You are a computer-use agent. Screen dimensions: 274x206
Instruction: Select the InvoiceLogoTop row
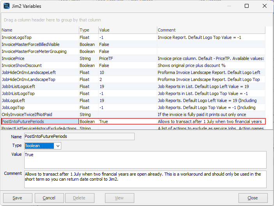133,37
